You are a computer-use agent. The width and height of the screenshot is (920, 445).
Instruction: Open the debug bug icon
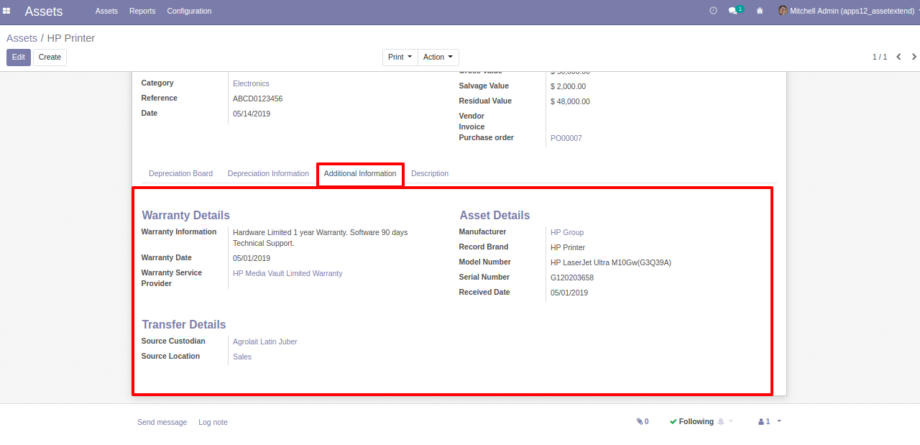pos(760,11)
